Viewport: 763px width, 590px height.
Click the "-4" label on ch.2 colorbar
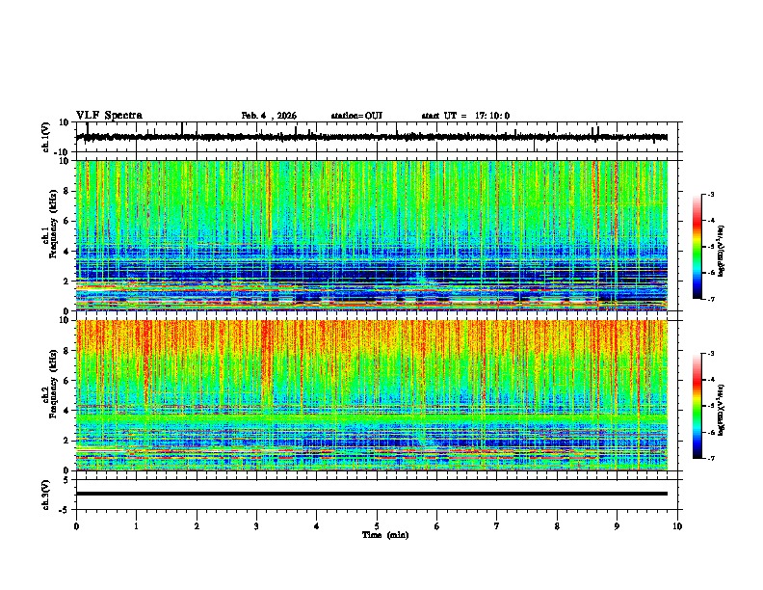point(710,380)
